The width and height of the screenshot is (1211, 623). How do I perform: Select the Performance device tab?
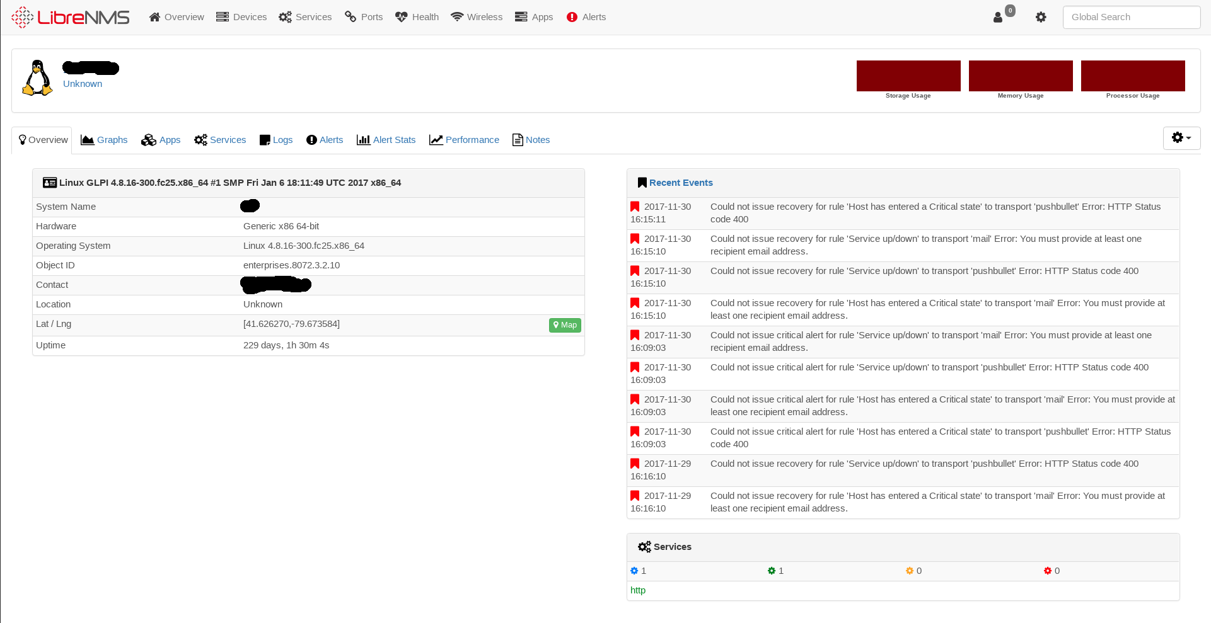coord(464,140)
